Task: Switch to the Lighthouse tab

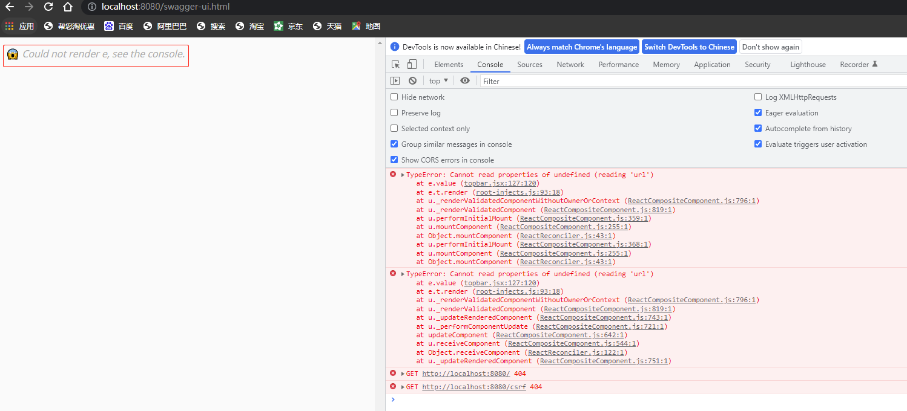Action: pos(808,65)
